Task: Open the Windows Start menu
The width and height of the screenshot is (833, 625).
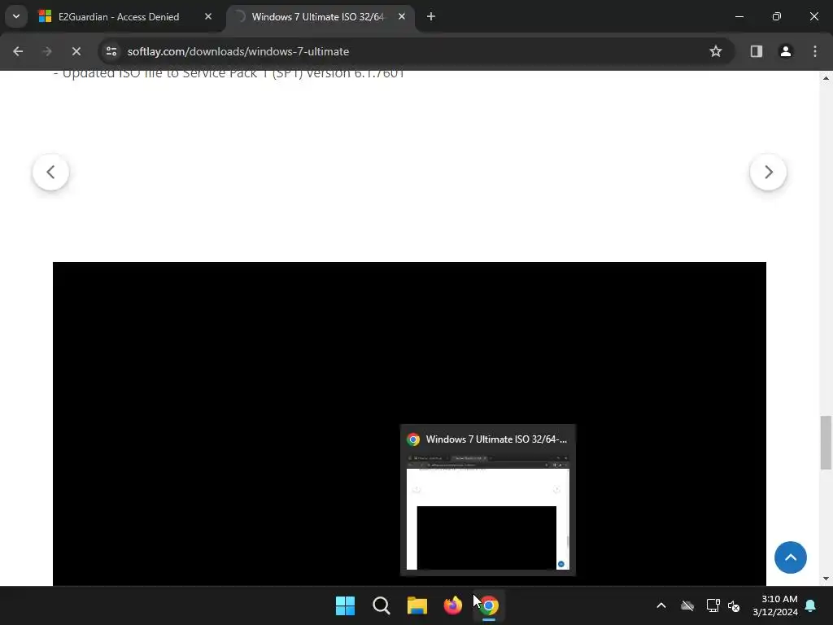Action: coord(345,605)
